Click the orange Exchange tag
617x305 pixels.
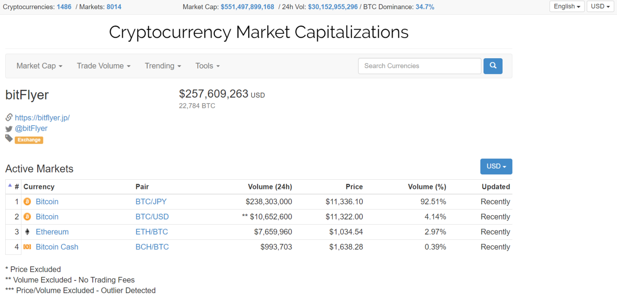[x=29, y=140]
